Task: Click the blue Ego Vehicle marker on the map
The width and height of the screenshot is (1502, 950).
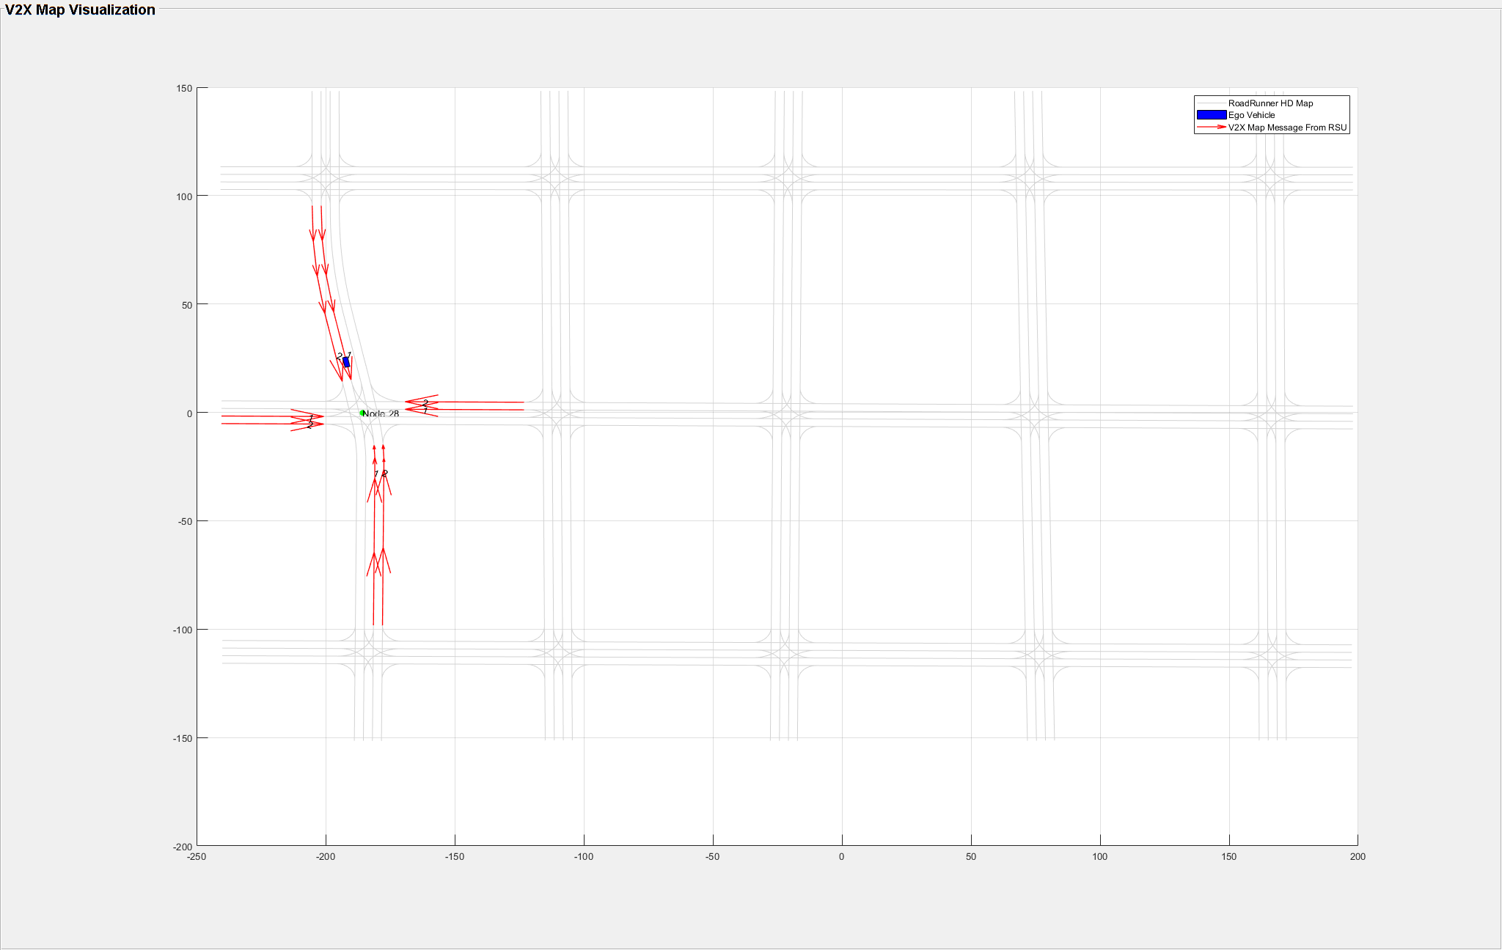Action: point(345,361)
